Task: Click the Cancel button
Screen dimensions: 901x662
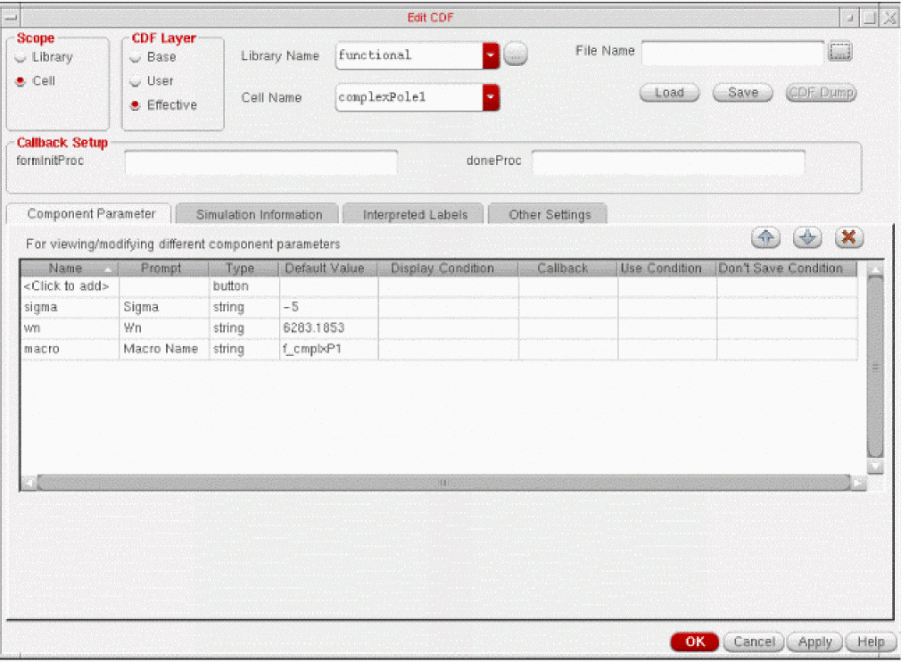Action: pyautogui.click(x=753, y=641)
